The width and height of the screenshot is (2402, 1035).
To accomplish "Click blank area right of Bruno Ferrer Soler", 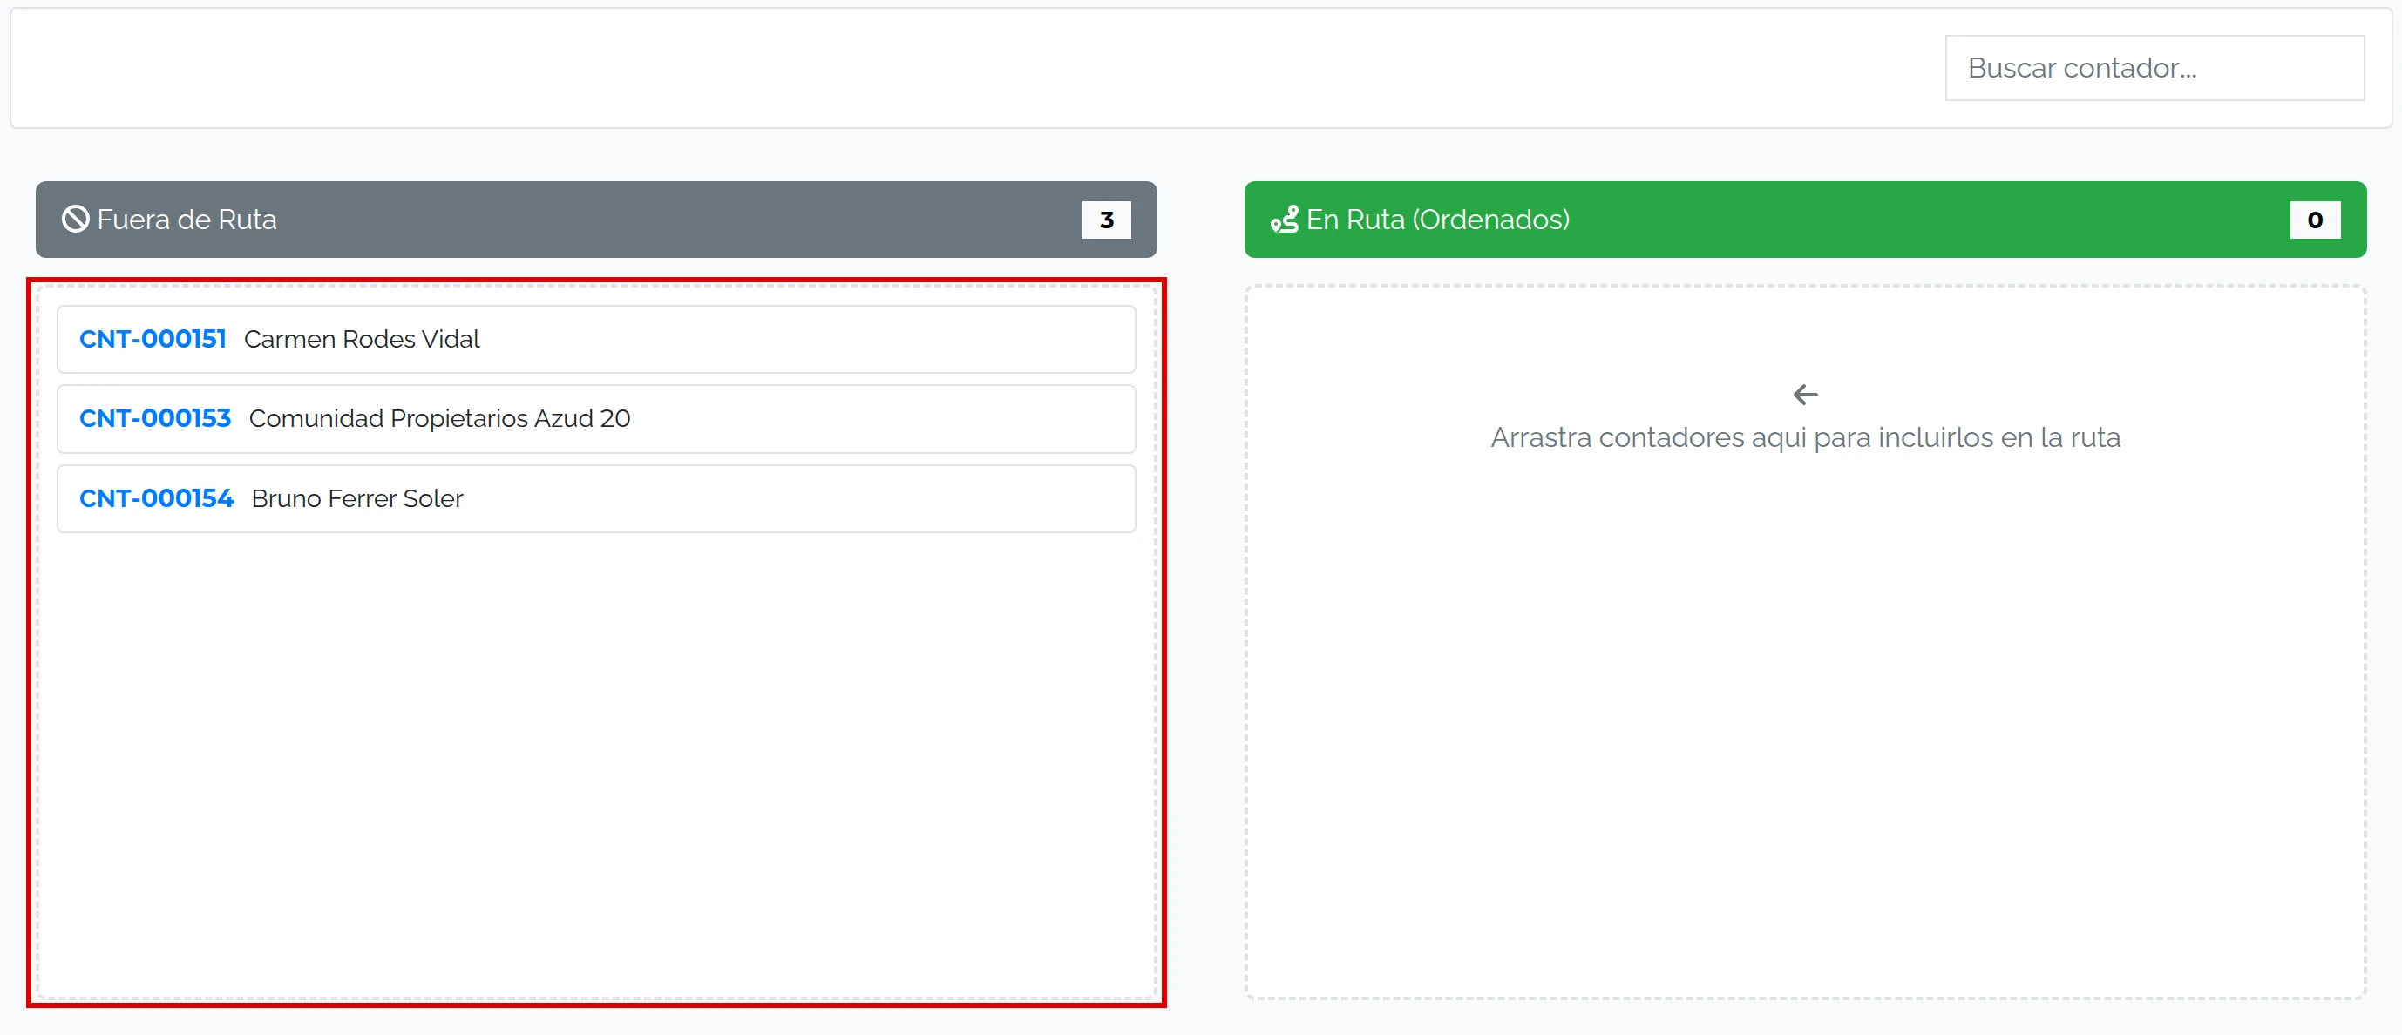I will [797, 499].
